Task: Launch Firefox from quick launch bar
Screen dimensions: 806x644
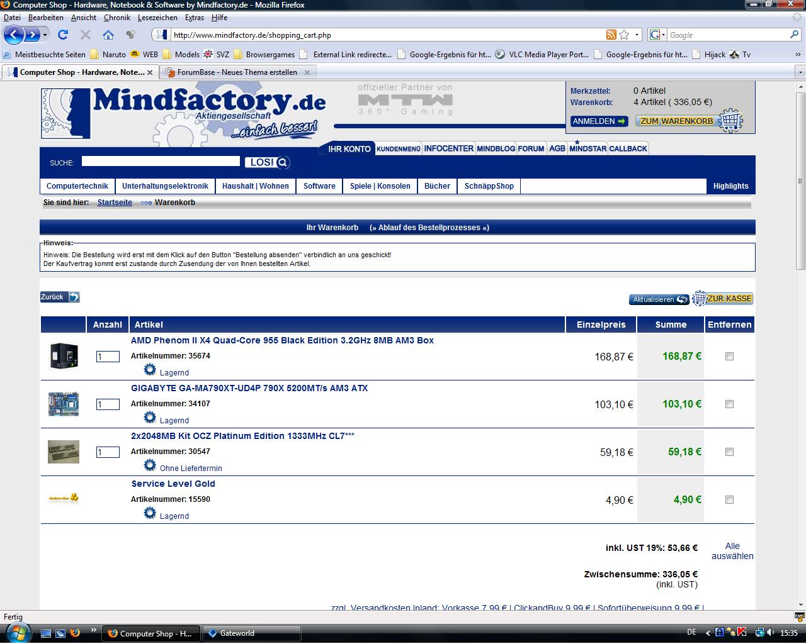Action: point(74,633)
